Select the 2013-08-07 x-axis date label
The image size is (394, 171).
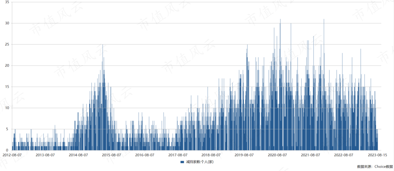(45, 155)
